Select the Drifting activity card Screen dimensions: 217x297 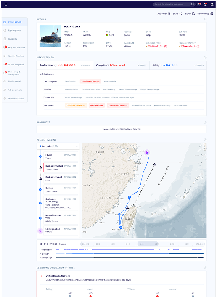click(61, 190)
